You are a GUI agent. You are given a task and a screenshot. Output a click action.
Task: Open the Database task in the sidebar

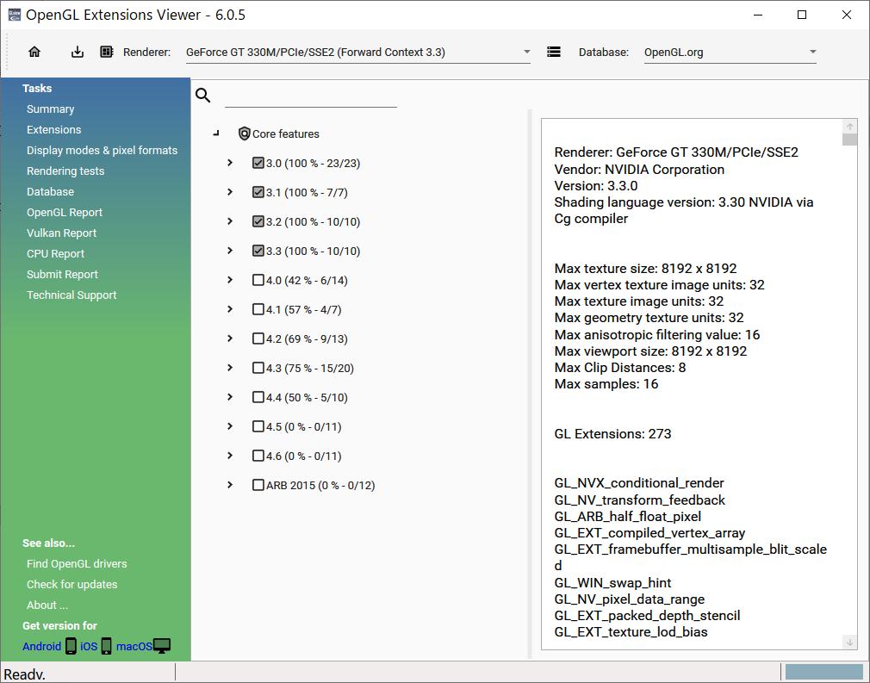click(x=51, y=191)
